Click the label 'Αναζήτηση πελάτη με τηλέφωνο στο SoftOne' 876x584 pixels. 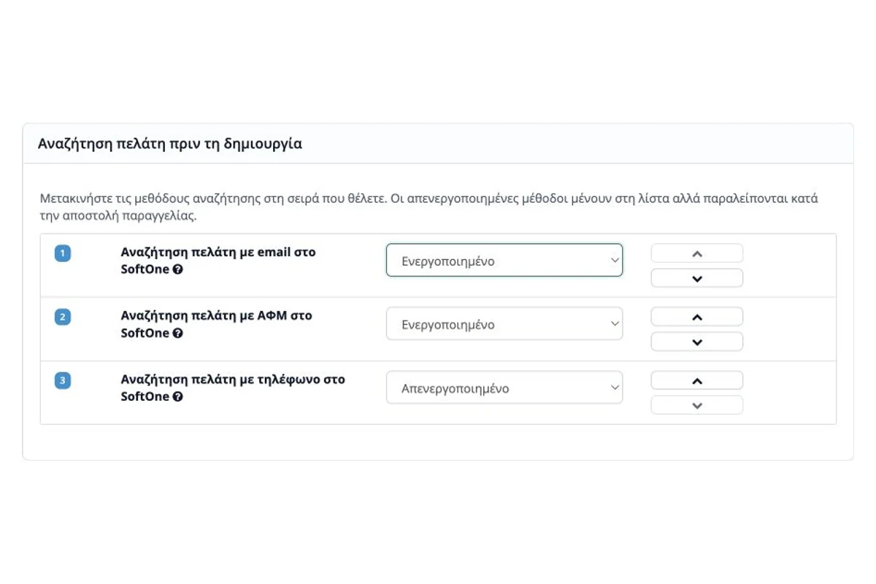(x=233, y=388)
